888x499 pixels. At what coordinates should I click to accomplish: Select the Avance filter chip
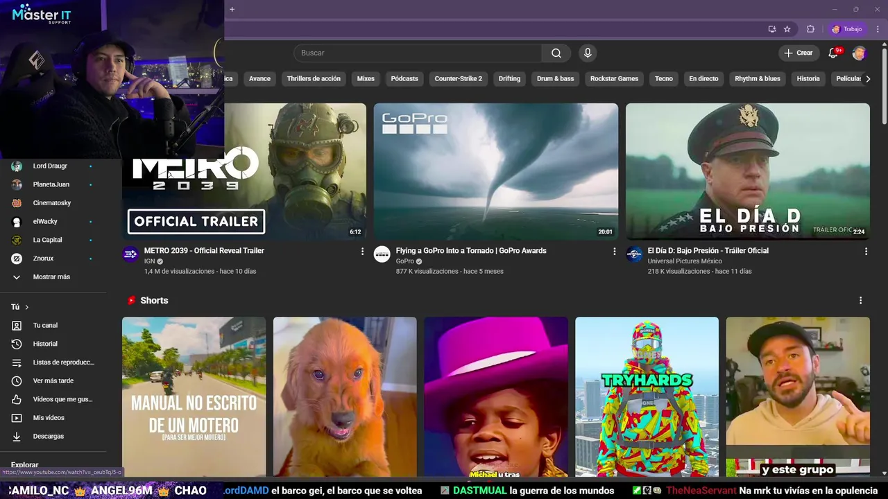tap(259, 79)
